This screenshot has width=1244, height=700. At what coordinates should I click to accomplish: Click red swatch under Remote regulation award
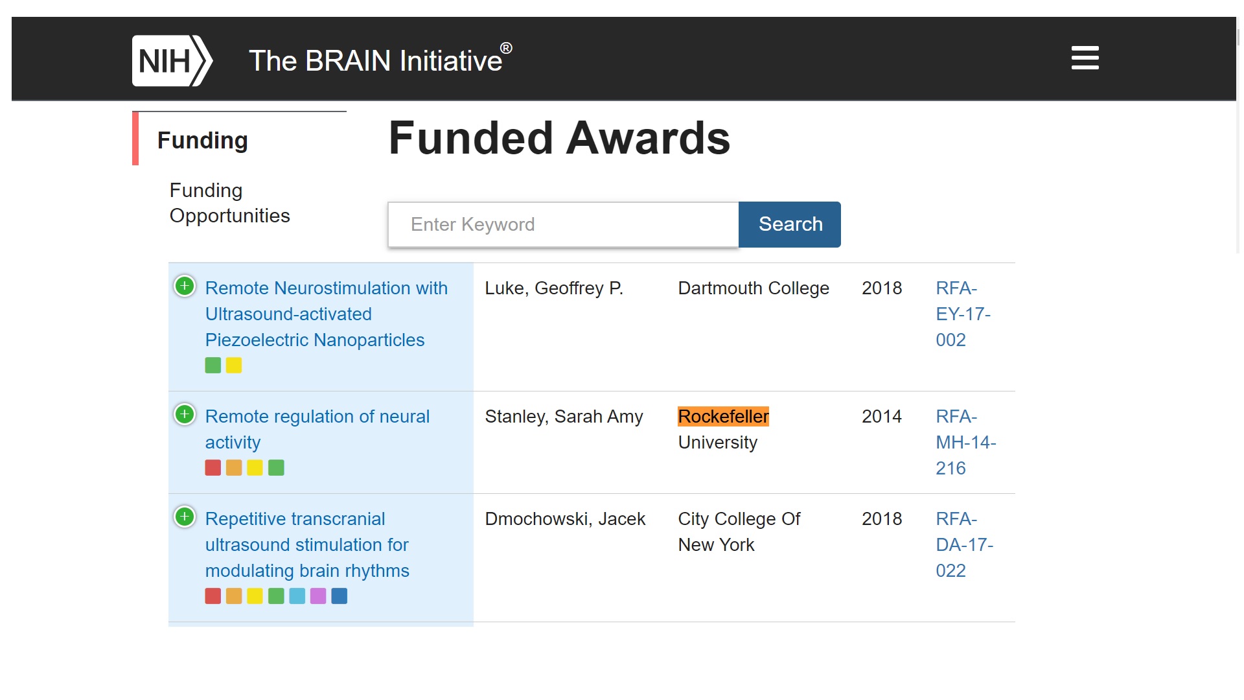click(x=213, y=468)
